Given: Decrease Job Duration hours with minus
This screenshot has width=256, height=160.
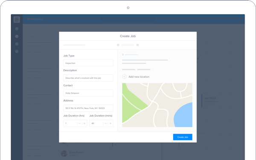Looking at the screenshot, I should click(x=80, y=123).
